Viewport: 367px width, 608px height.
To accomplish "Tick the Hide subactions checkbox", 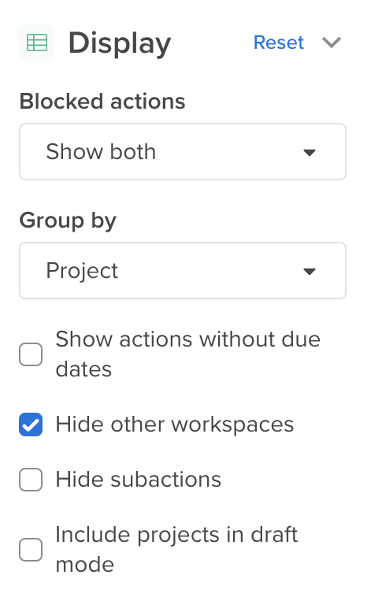I will point(31,480).
